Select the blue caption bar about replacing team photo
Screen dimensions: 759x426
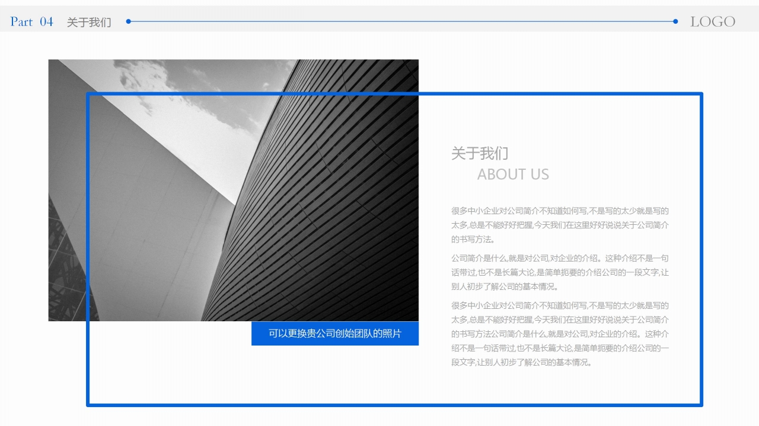point(335,333)
